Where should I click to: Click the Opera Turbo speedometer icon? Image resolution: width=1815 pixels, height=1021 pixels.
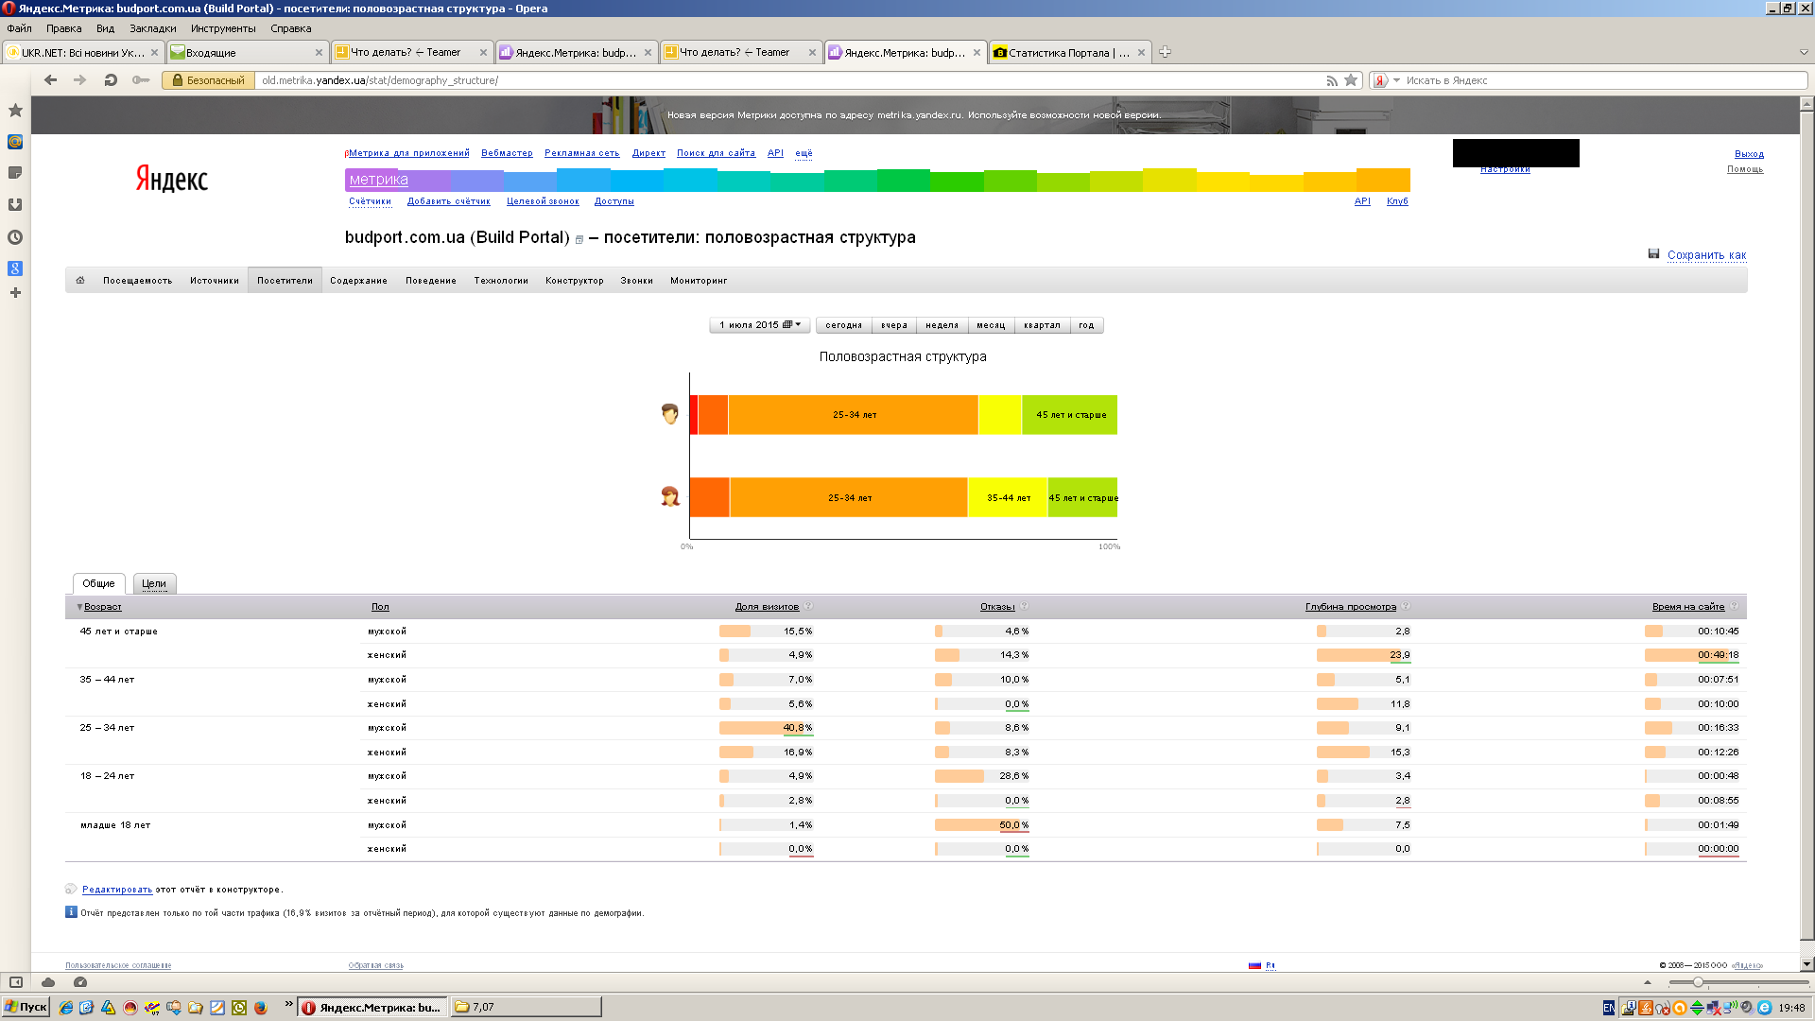(x=80, y=982)
